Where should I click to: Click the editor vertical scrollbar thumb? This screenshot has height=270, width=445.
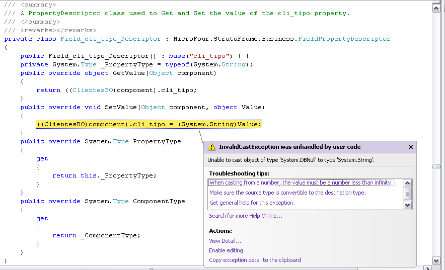(436, 166)
